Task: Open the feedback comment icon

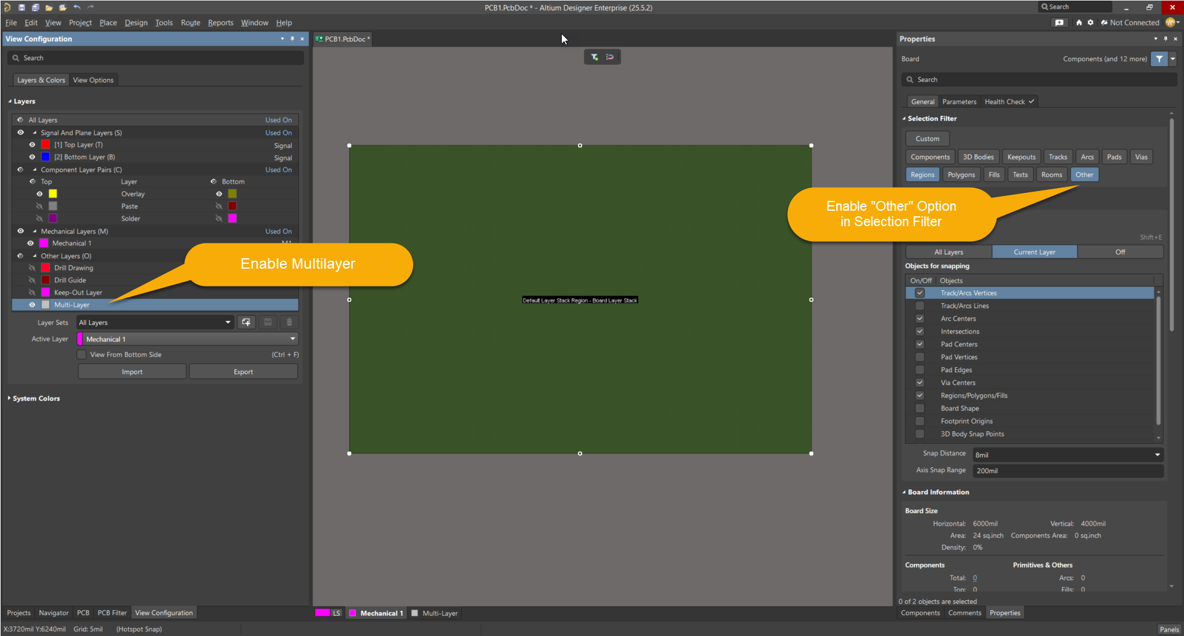Action: click(1059, 23)
